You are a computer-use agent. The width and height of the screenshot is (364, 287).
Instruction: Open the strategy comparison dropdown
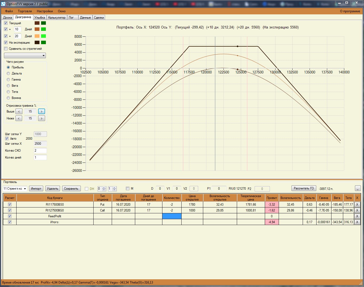click(25, 55)
